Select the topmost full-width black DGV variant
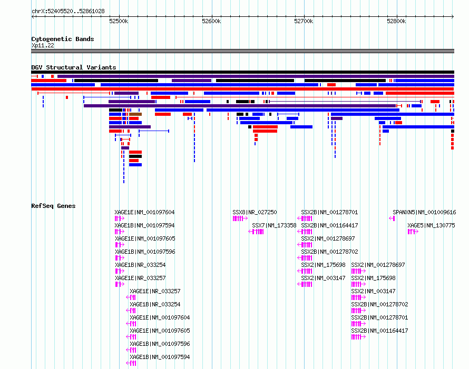Image resolution: width=469 pixels, height=369 pixels. [242, 72]
